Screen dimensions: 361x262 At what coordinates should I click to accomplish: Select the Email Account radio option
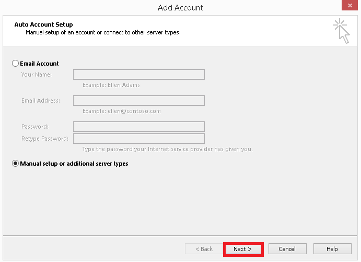pyautogui.click(x=16, y=64)
